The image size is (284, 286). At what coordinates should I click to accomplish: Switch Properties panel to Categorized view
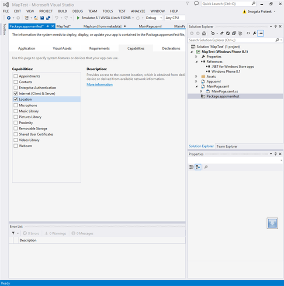click(x=191, y=167)
